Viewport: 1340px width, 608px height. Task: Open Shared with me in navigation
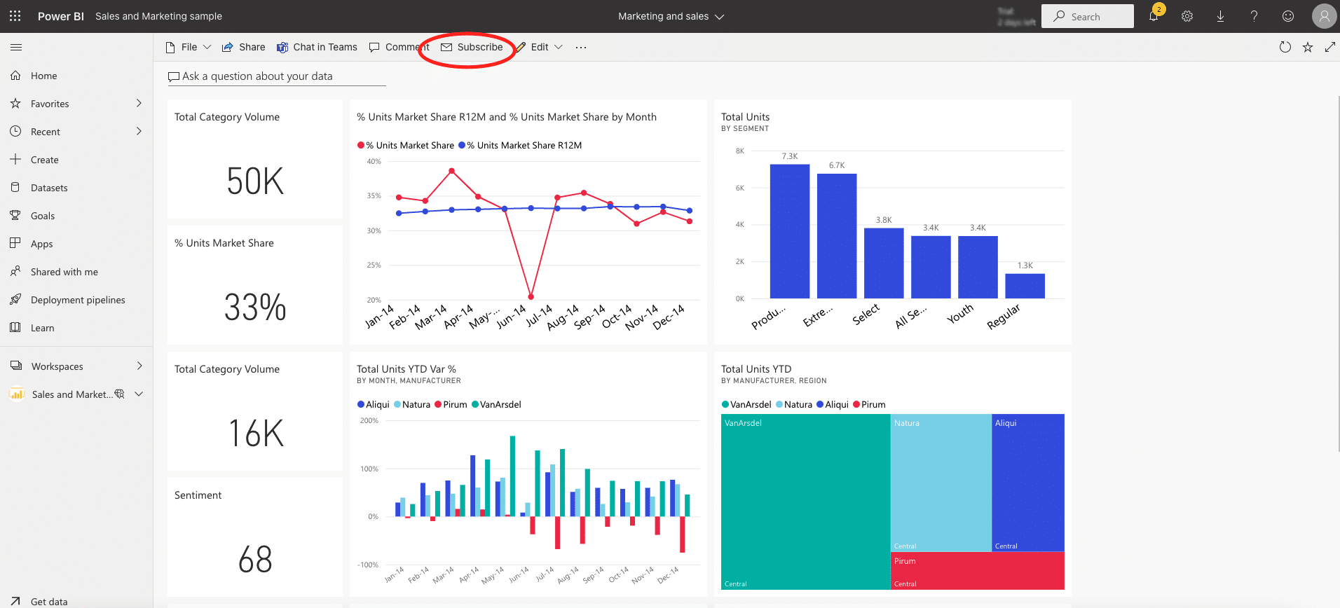coord(64,272)
